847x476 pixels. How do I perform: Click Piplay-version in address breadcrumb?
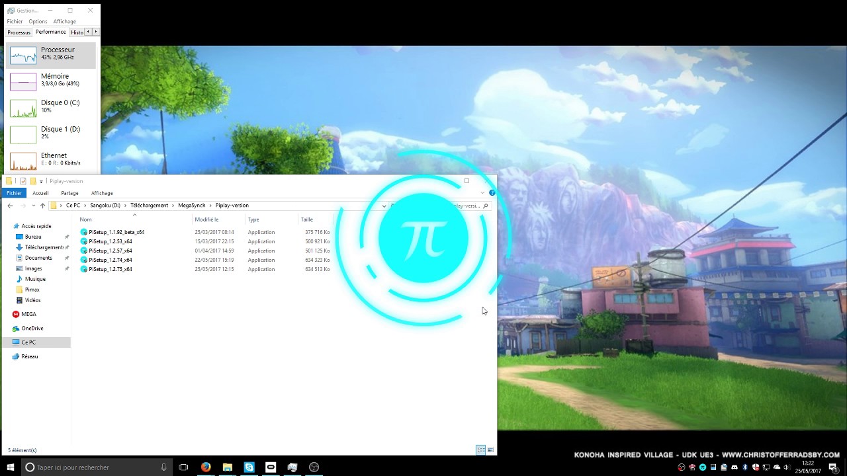pyautogui.click(x=232, y=206)
